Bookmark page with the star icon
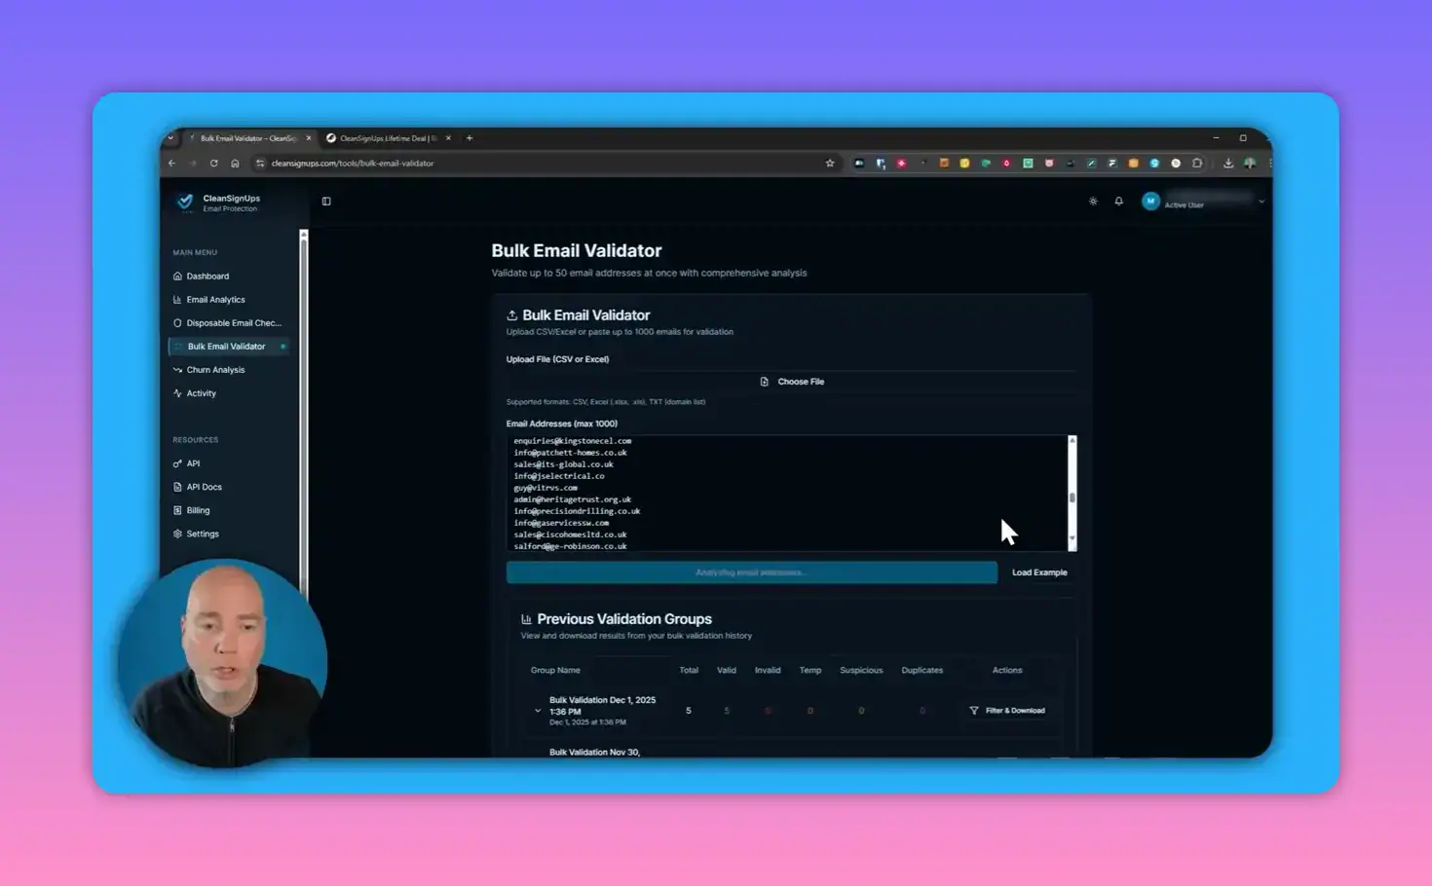The image size is (1432, 886). (830, 164)
